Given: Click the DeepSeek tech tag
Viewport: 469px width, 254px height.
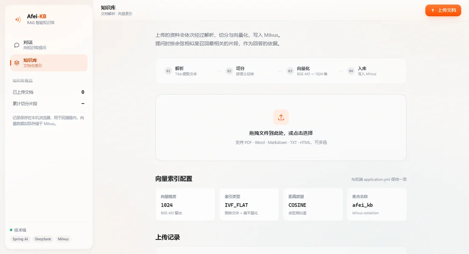Looking at the screenshot, I should 43,239.
